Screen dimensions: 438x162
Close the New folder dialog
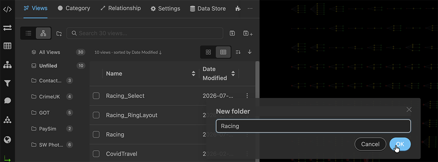tap(409, 110)
